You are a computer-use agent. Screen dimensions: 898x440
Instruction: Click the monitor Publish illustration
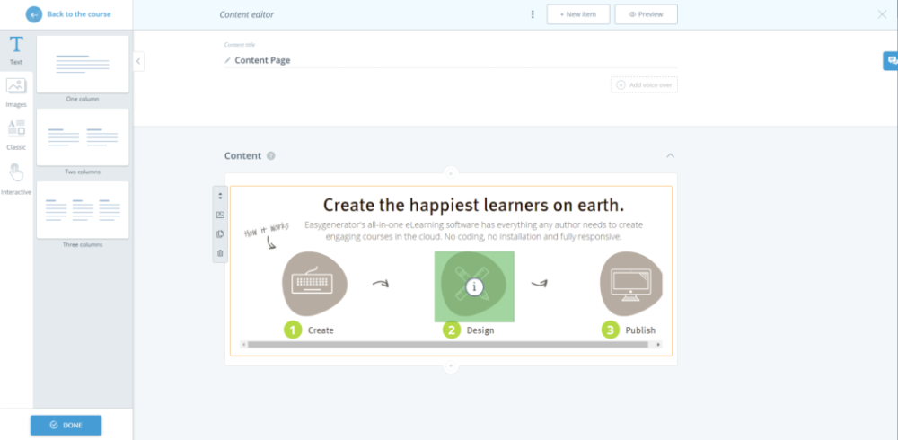pyautogui.click(x=631, y=284)
